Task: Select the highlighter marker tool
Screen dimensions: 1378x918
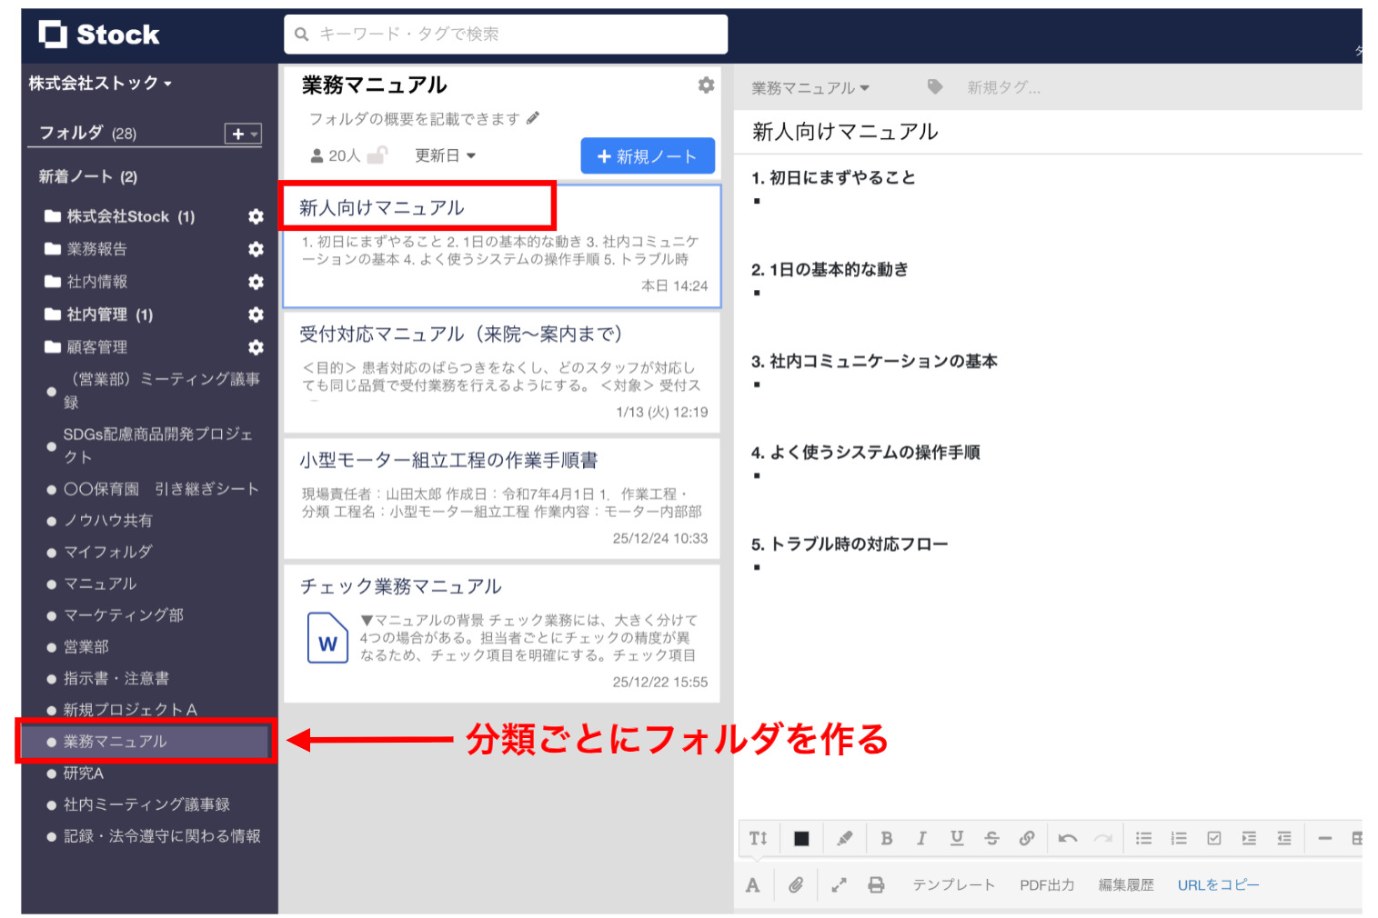Action: click(844, 838)
